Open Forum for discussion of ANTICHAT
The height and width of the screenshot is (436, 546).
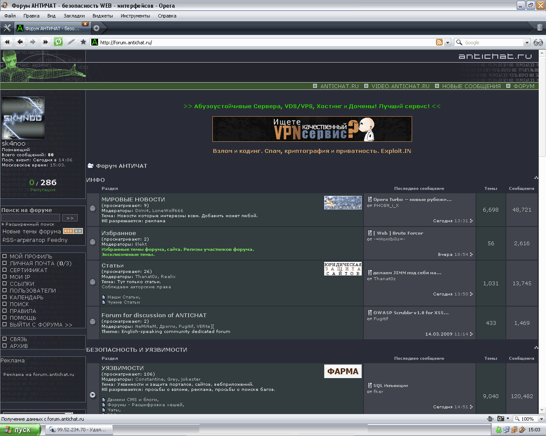[154, 315]
